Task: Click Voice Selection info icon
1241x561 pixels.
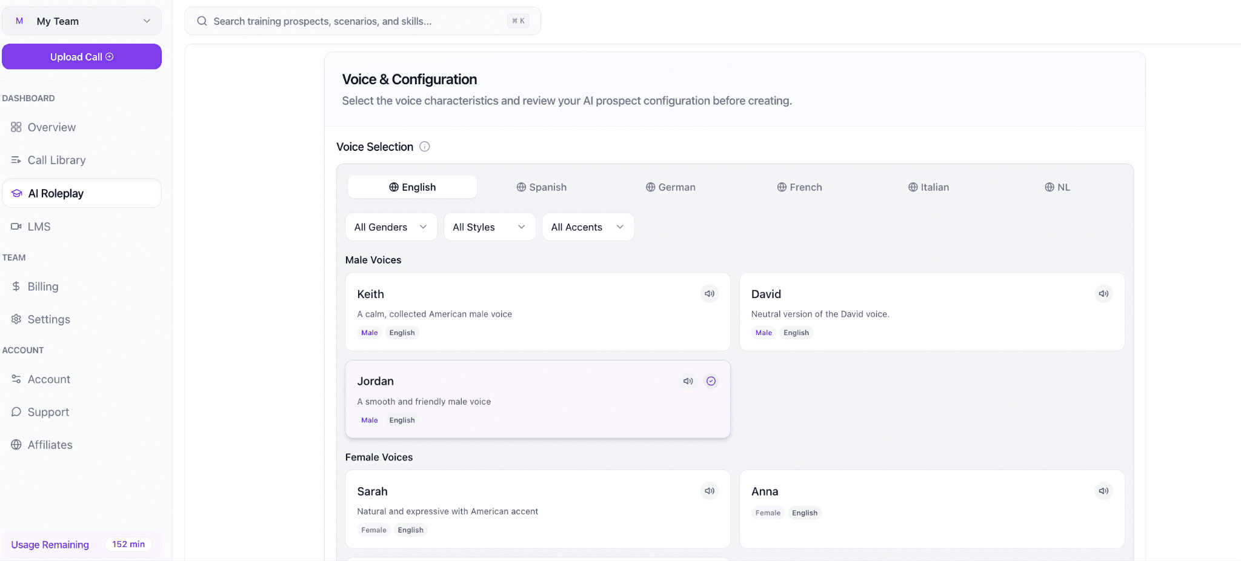Action: click(425, 147)
